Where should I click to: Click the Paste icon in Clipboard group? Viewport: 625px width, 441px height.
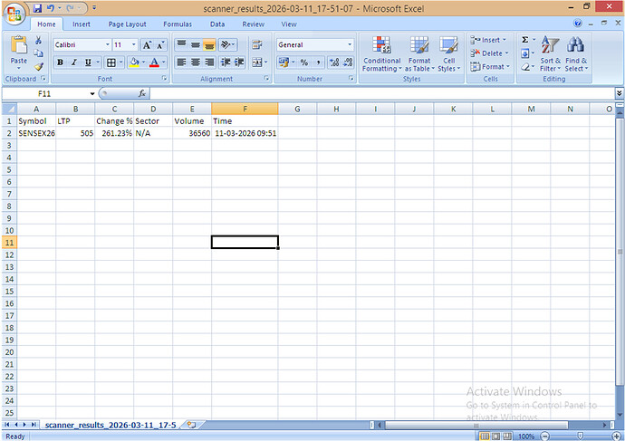point(18,48)
